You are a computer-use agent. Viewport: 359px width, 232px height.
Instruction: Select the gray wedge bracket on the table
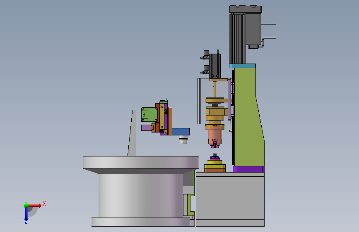click(133, 133)
